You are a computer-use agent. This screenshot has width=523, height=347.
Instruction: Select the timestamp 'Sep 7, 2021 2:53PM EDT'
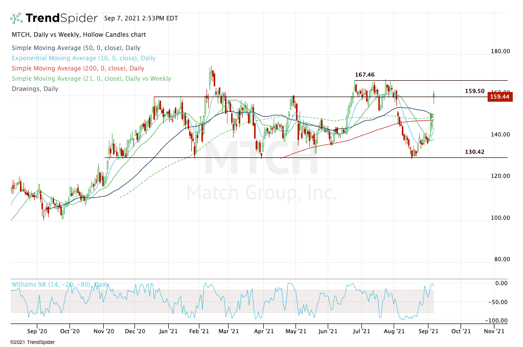click(x=141, y=18)
